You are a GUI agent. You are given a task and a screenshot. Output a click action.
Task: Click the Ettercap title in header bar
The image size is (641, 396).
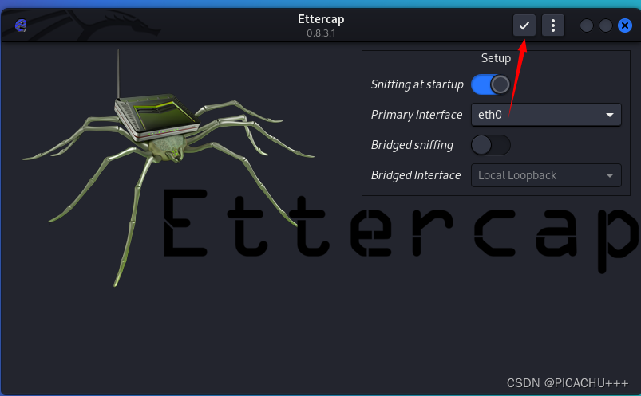pos(320,19)
